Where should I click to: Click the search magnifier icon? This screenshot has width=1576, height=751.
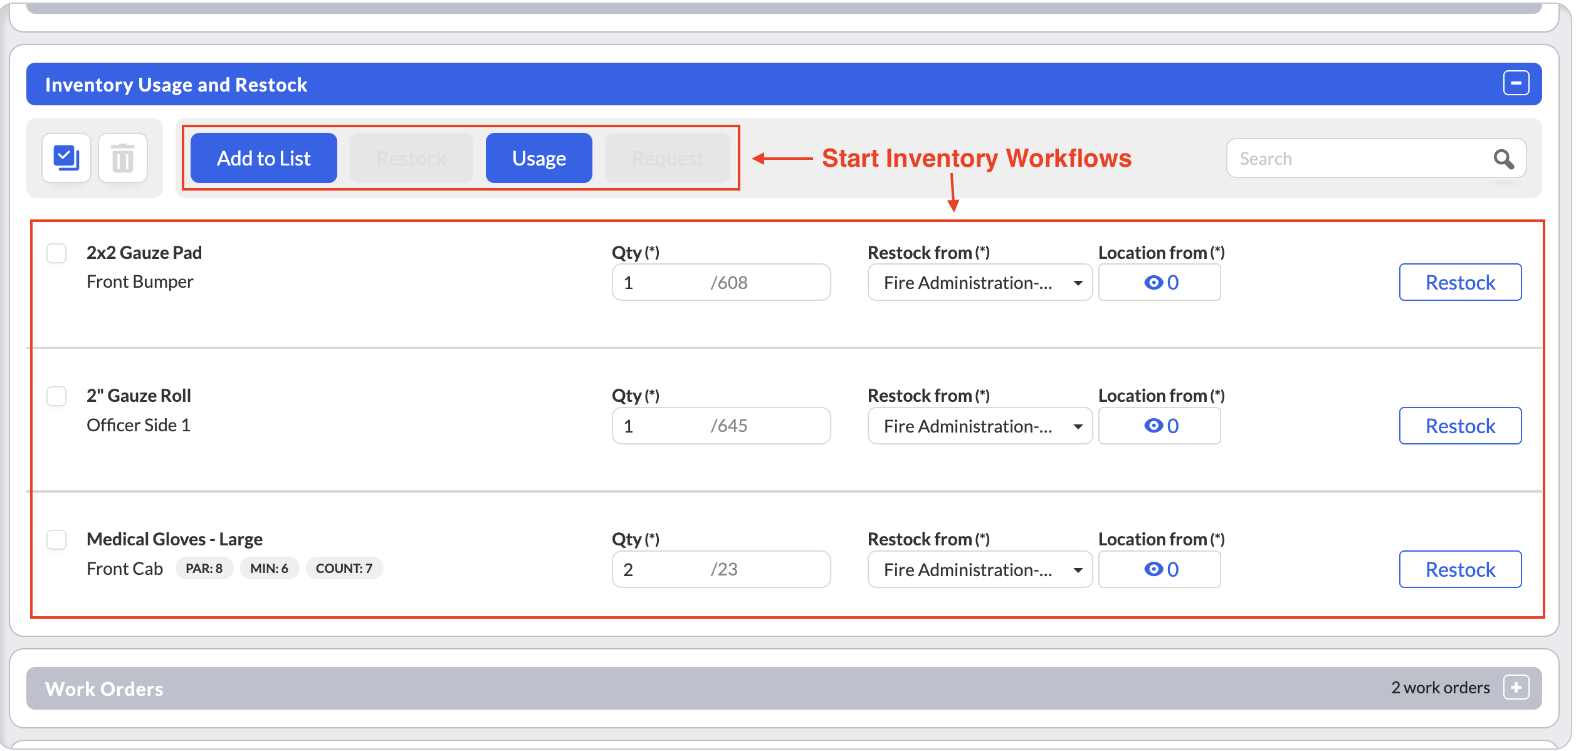click(x=1504, y=159)
